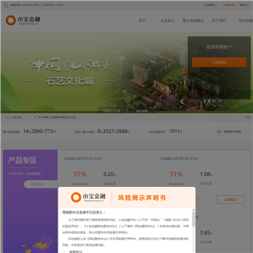Click the 查看更多数据 button
253x253 pixels.
click(x=228, y=131)
